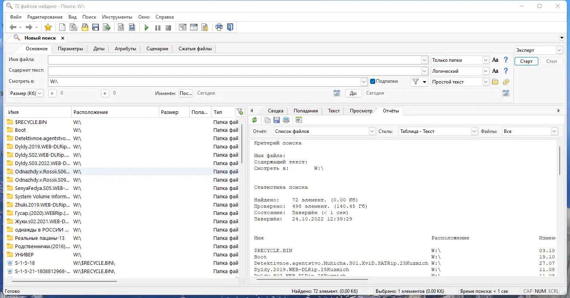
Task: Switch to the Сводка tab
Action: click(x=275, y=111)
